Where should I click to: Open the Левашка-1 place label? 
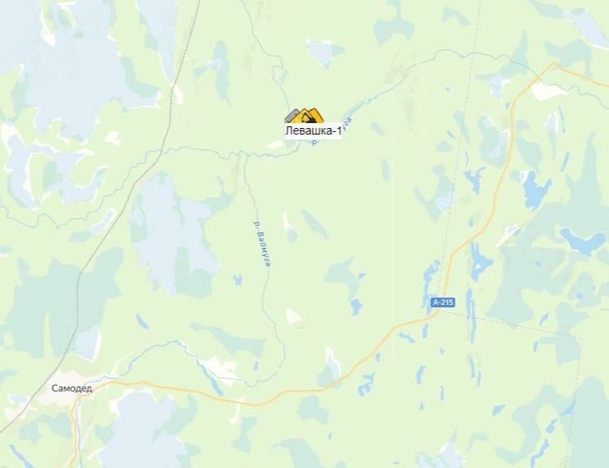(x=313, y=130)
